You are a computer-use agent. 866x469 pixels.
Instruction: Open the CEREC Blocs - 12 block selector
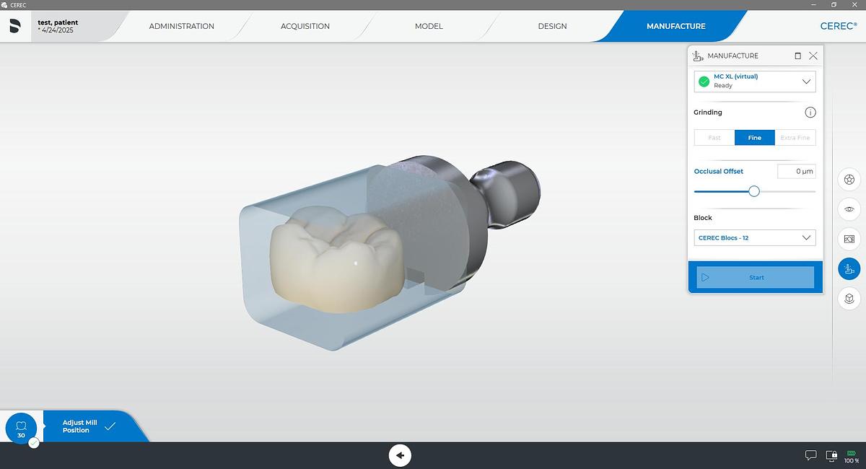pyautogui.click(x=754, y=237)
